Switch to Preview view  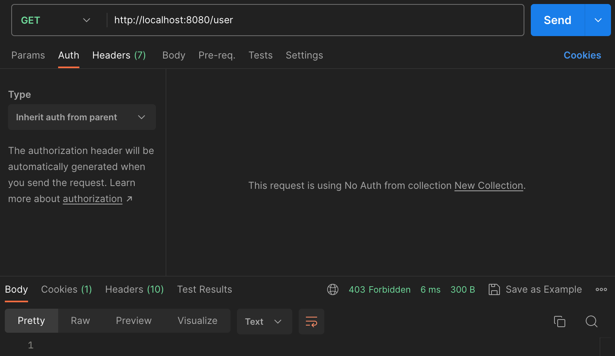[134, 321]
